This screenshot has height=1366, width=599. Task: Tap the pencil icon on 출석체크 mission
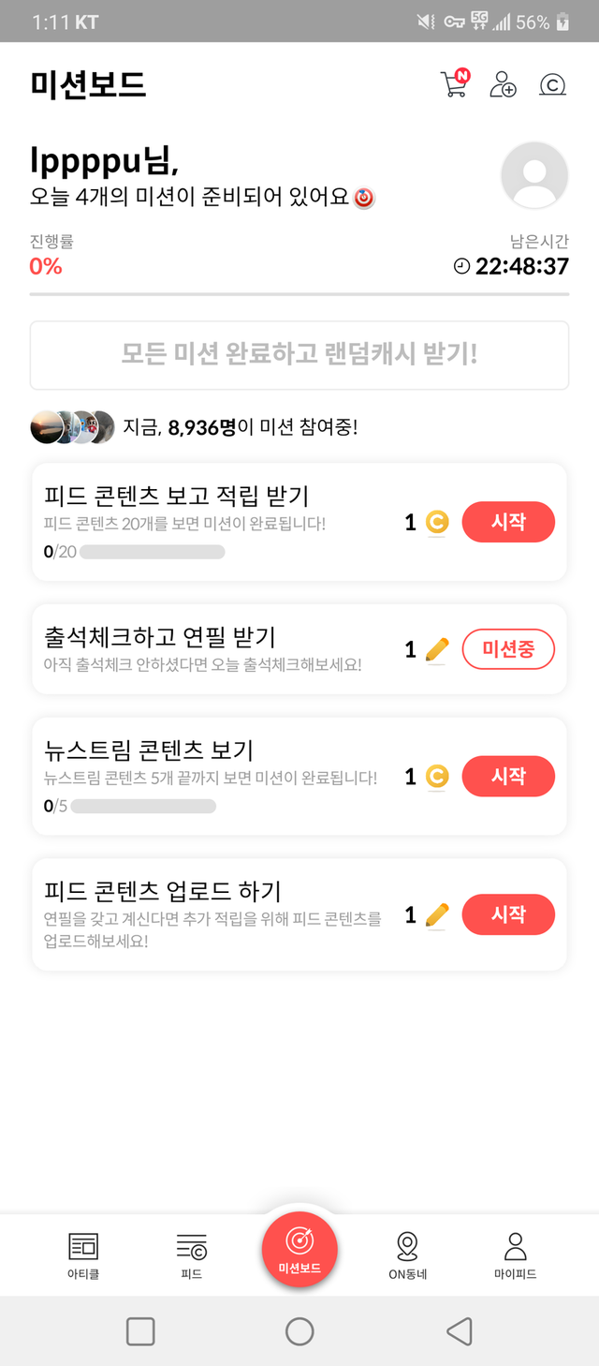coord(436,649)
